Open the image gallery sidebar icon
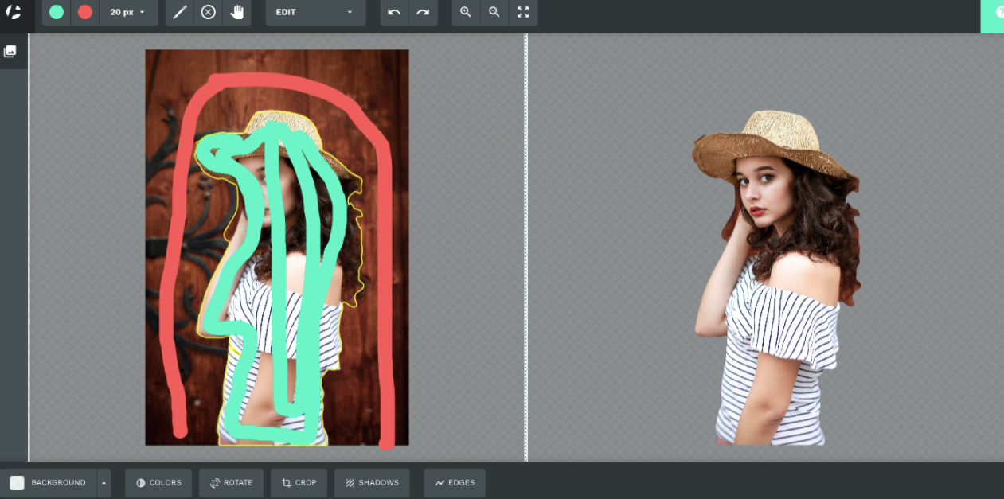 coord(10,52)
